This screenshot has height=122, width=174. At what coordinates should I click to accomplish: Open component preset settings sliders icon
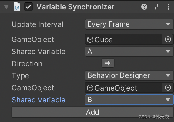coord(156,7)
